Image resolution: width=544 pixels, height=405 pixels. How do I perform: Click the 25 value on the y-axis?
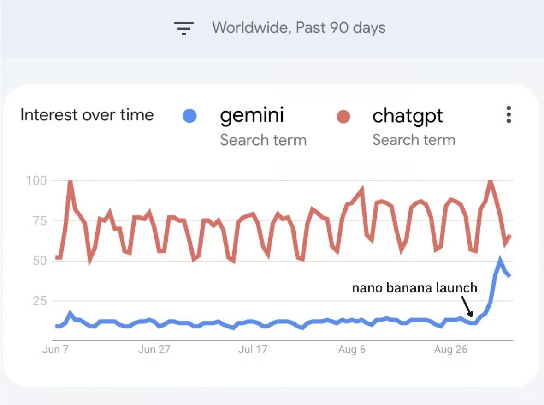[39, 301]
